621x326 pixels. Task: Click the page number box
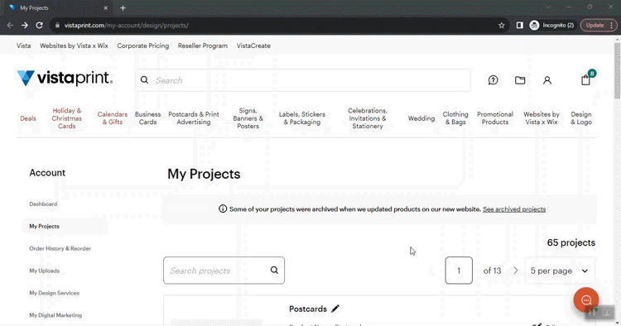[459, 271]
